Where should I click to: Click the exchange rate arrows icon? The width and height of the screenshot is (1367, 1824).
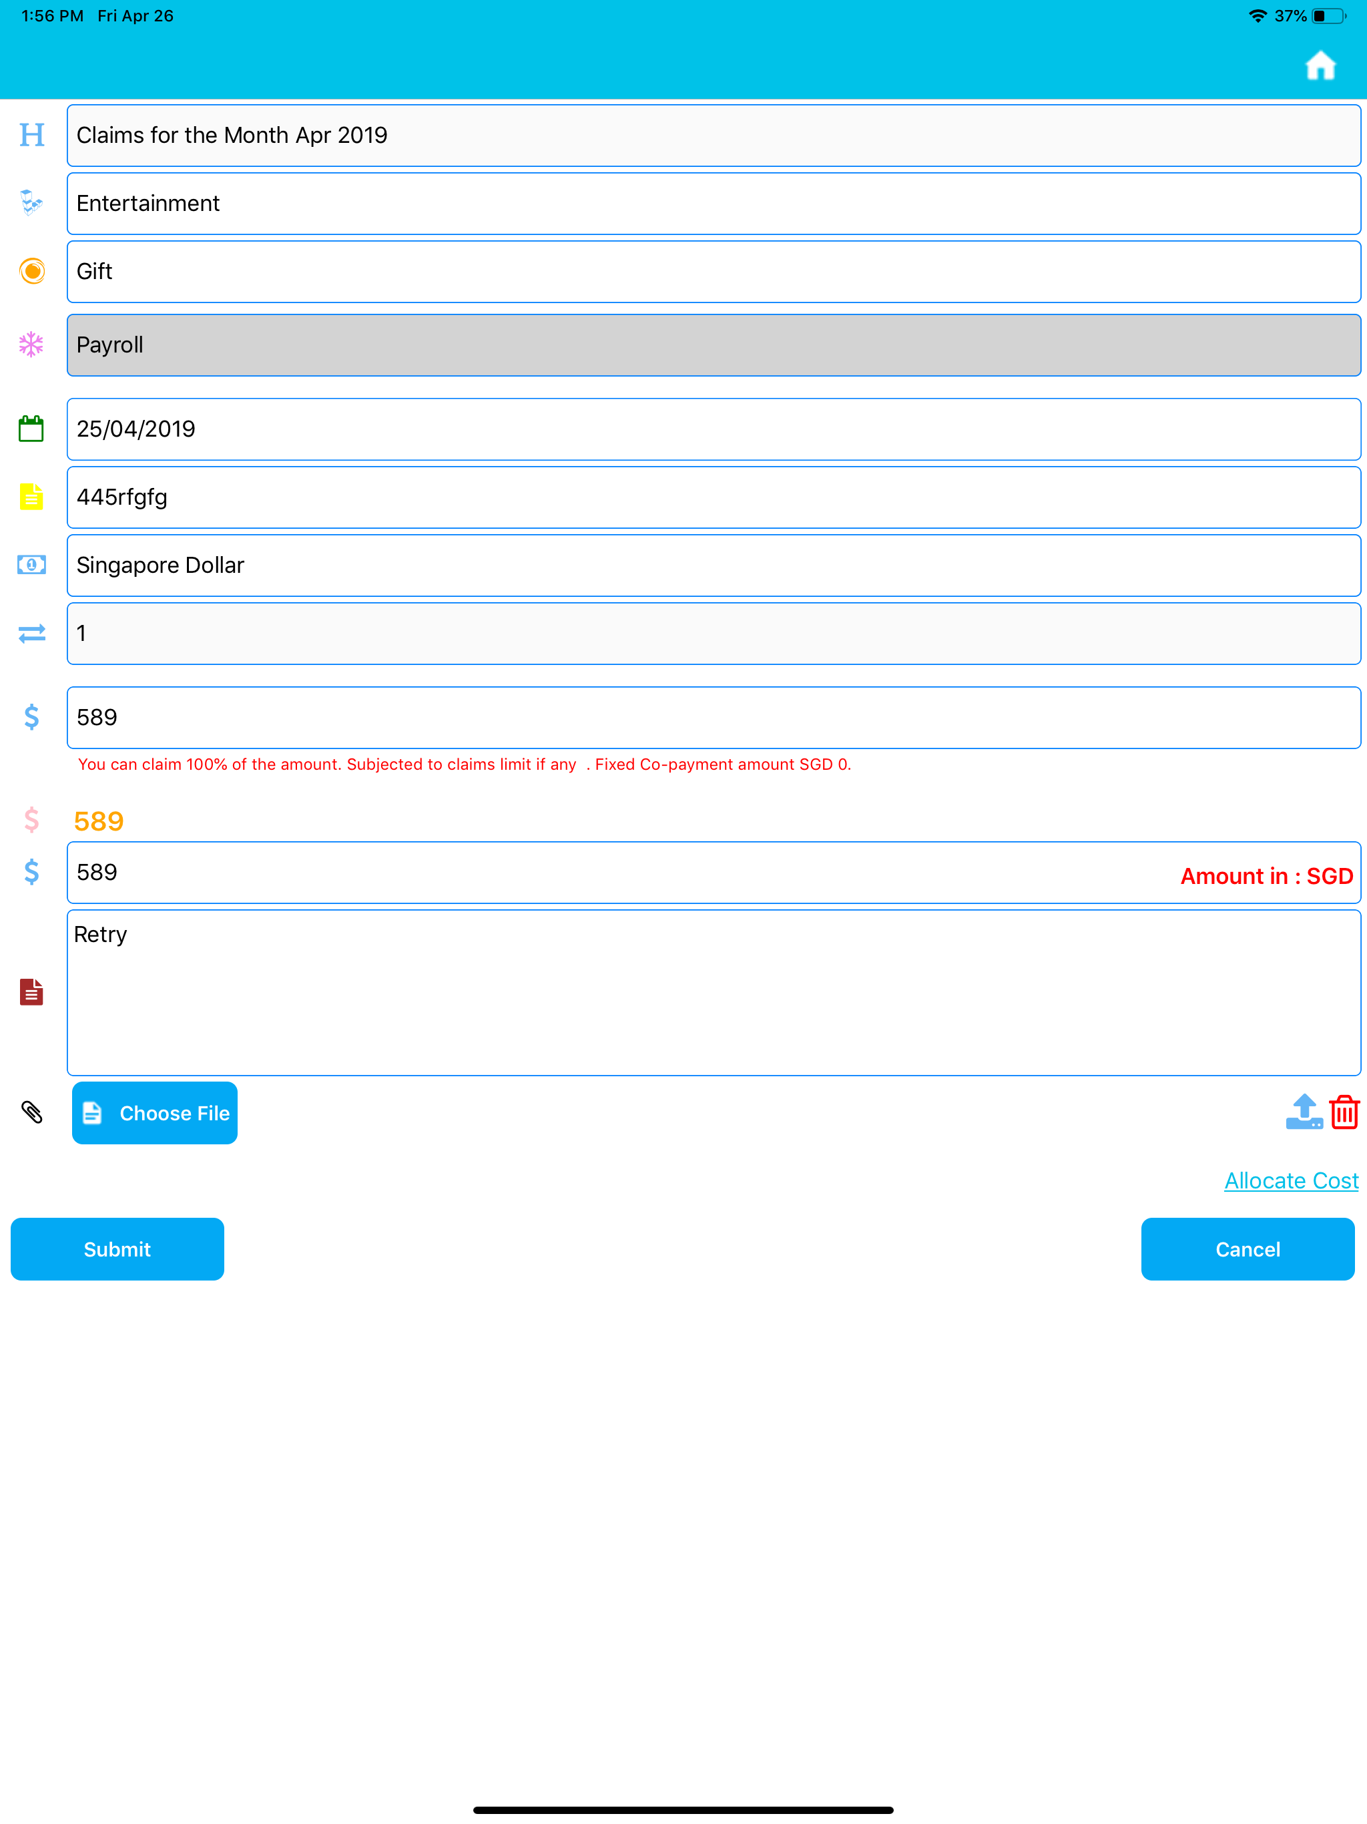pyautogui.click(x=31, y=634)
